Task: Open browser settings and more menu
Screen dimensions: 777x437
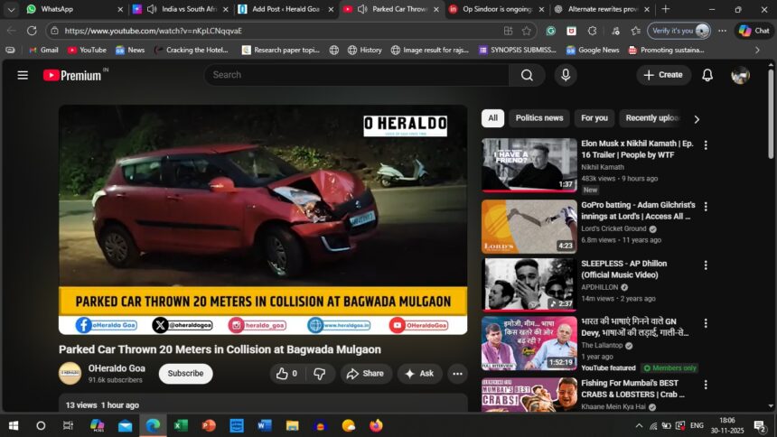Action: pyautogui.click(x=722, y=31)
